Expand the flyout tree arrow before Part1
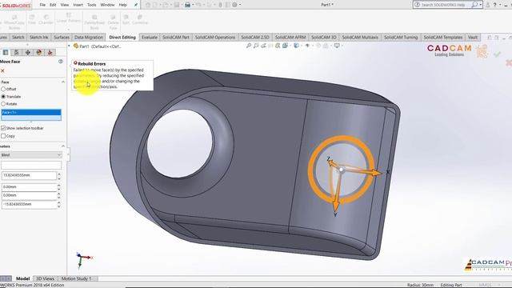Screen dimensions: 512x288 pyautogui.click(x=70, y=46)
